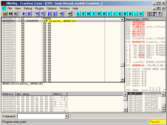Open appearance options color grid icon
Viewport: 167px width, 125px height.
(154, 14)
